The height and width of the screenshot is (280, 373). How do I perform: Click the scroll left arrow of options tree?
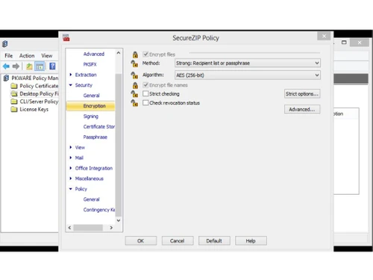69,228
